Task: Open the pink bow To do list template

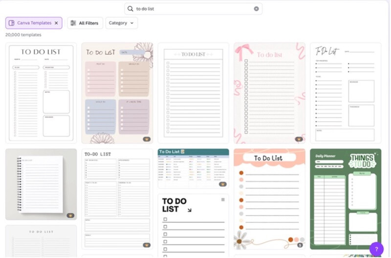Action: [x=270, y=93]
